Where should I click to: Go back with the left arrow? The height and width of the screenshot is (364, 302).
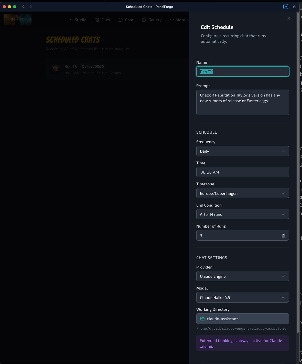(x=23, y=7)
